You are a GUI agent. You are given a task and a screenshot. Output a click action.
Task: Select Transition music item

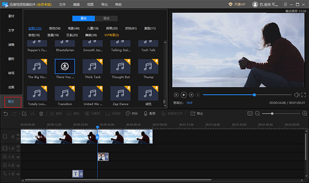(x=65, y=96)
